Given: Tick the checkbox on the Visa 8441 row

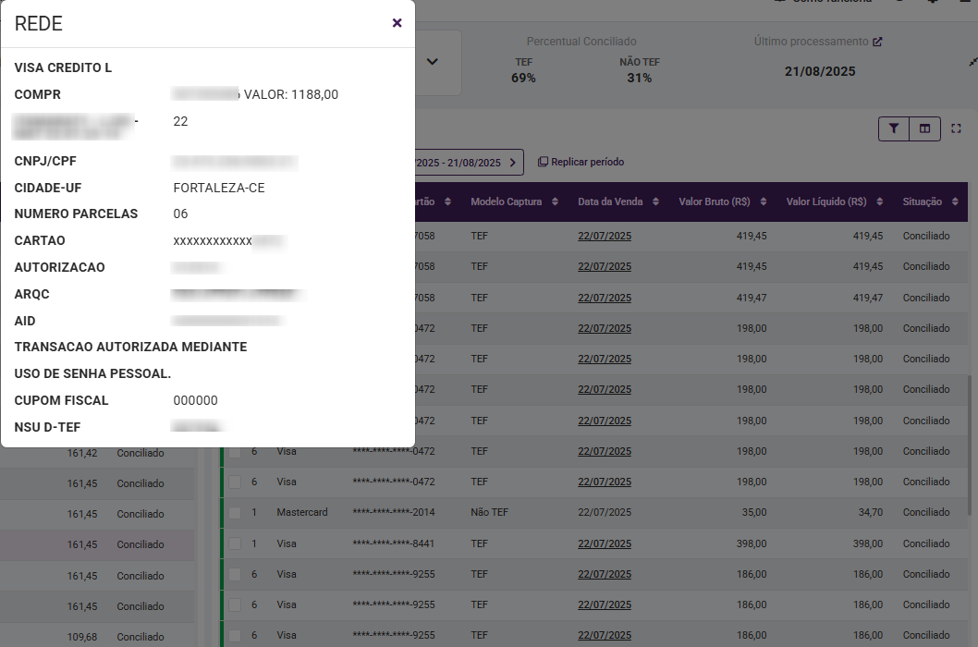Looking at the screenshot, I should coord(235,543).
